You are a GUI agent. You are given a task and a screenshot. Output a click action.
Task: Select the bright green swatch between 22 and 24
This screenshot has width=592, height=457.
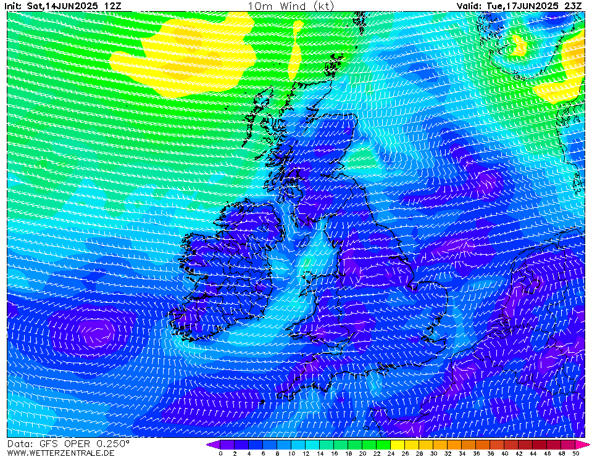click(x=383, y=445)
